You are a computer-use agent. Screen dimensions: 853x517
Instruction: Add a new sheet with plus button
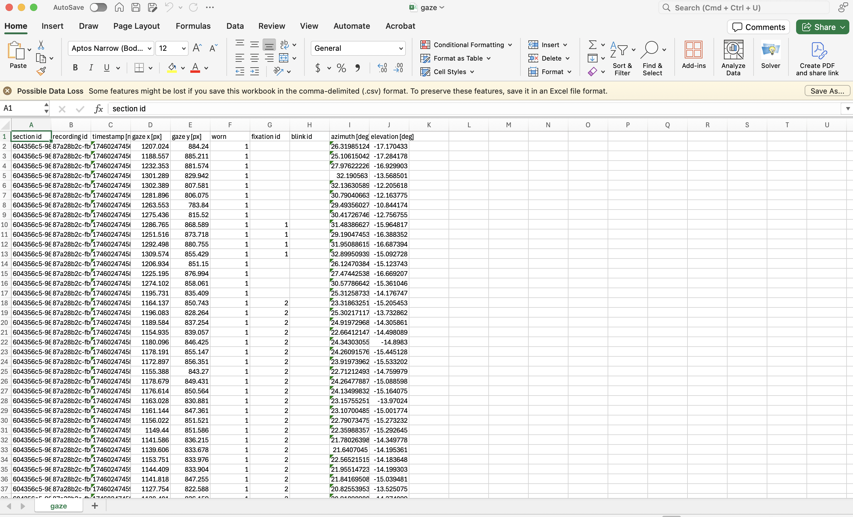(95, 506)
